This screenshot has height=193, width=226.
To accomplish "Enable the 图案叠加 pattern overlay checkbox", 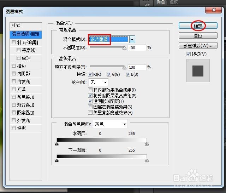I will [x=13, y=113].
